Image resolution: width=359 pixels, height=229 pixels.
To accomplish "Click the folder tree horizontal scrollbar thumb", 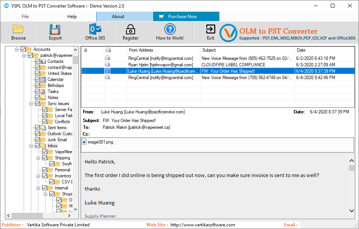I will point(27,216).
